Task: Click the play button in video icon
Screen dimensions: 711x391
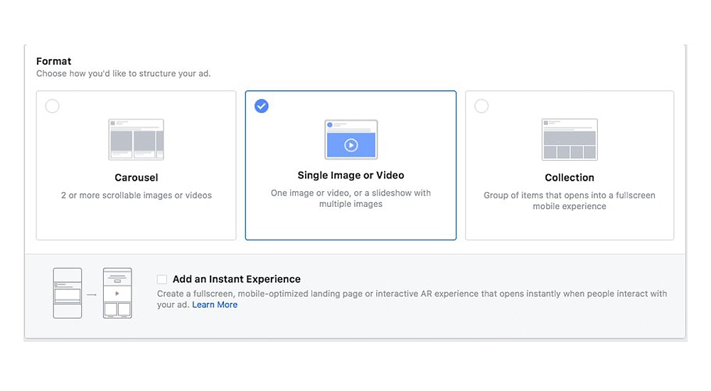Action: click(x=351, y=145)
